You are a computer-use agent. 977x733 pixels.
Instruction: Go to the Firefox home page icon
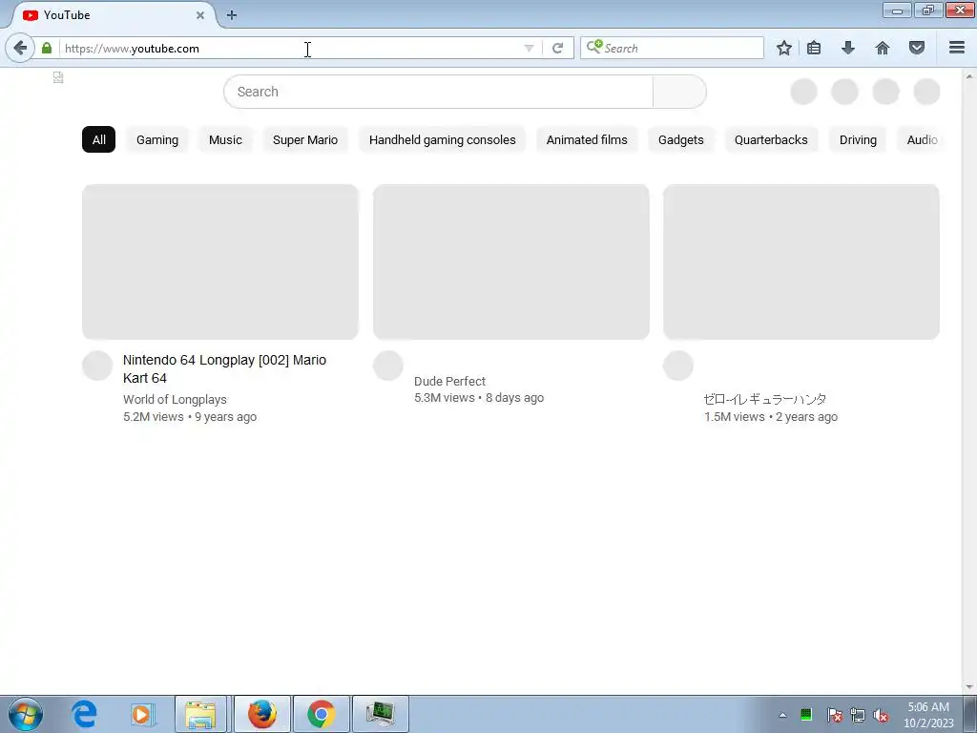tap(883, 48)
